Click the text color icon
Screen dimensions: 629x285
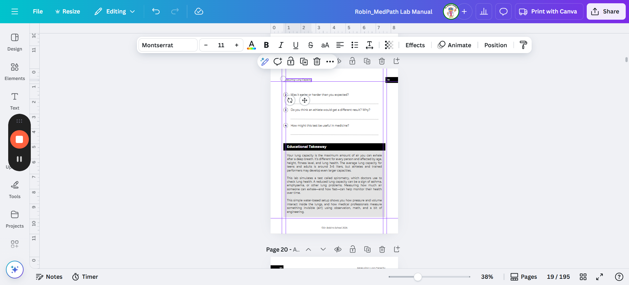pos(251,45)
